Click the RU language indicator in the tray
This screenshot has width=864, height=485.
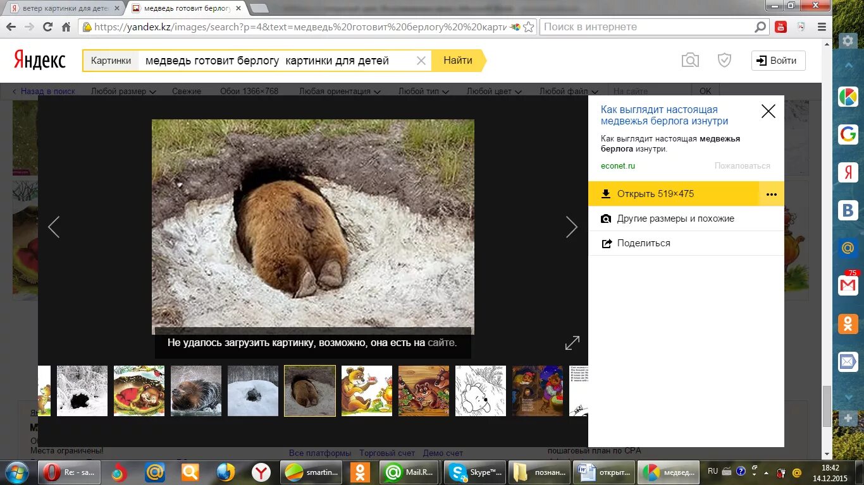[x=713, y=471]
